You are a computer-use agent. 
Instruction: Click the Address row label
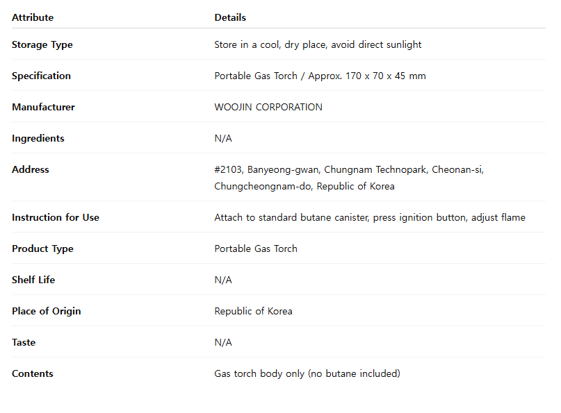31,169
